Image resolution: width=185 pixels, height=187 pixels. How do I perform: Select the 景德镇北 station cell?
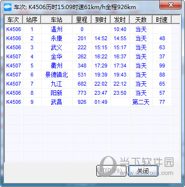click(x=57, y=75)
